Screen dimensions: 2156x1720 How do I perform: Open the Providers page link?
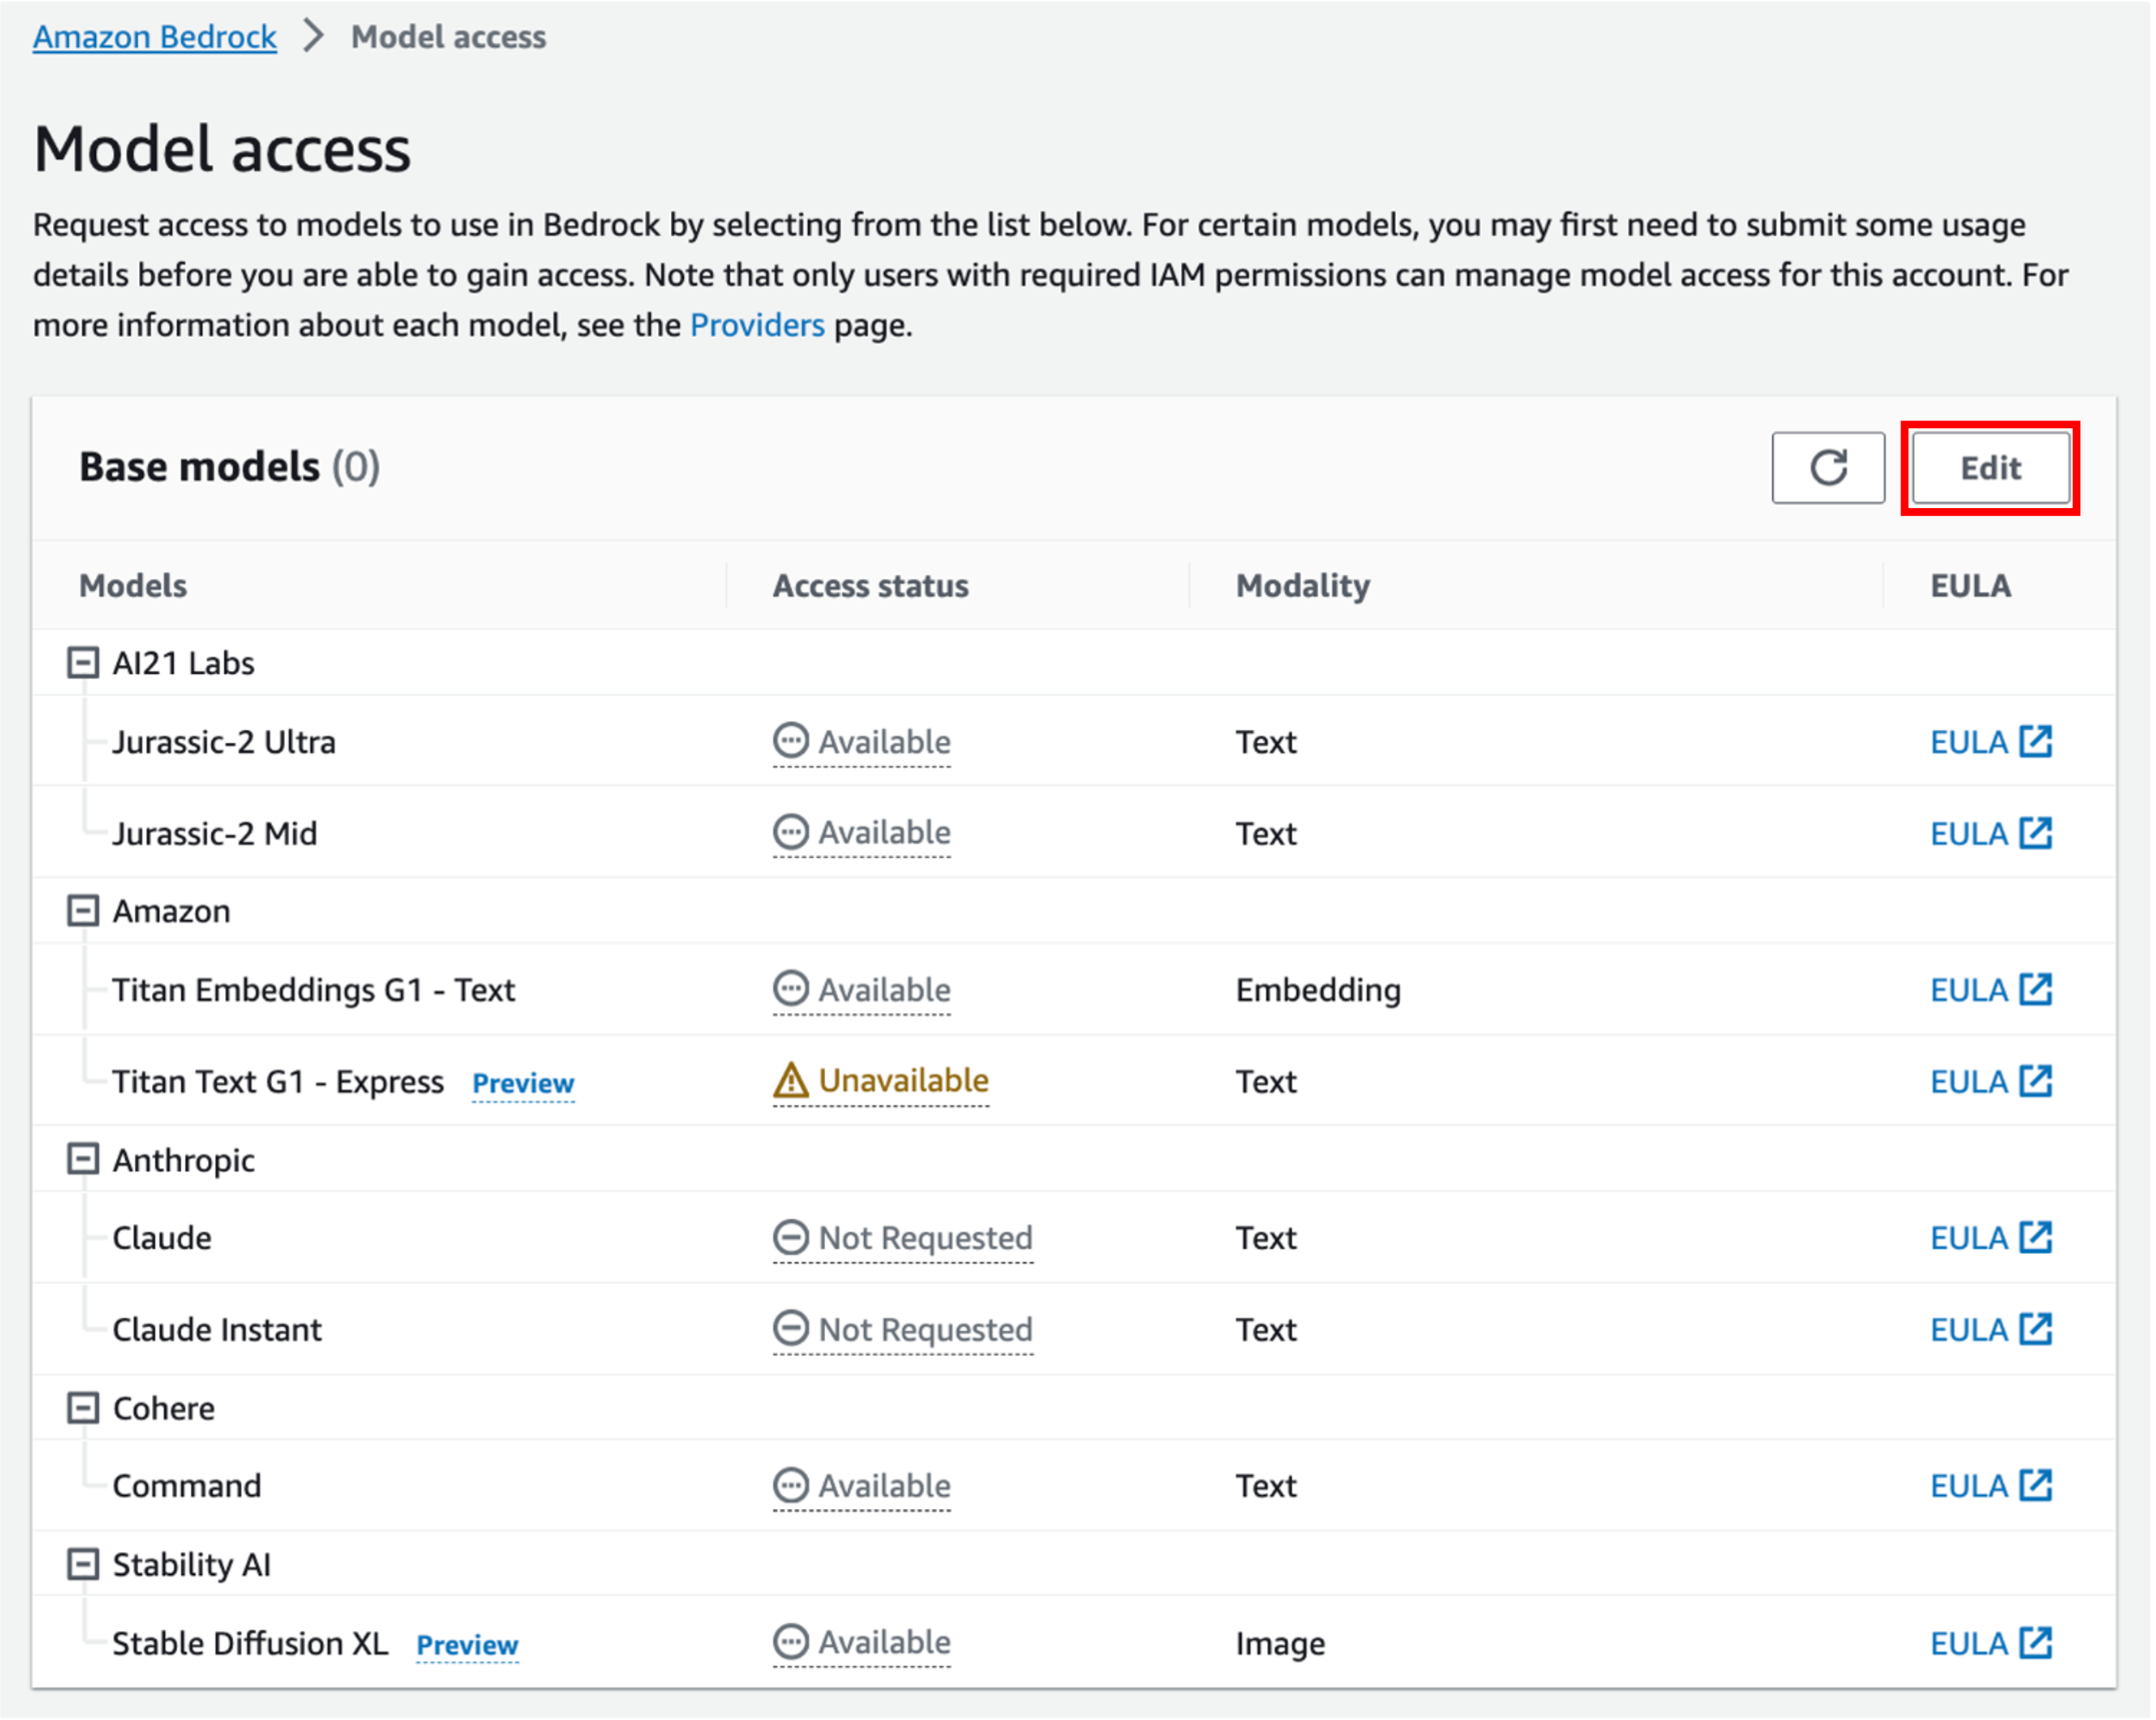point(757,324)
